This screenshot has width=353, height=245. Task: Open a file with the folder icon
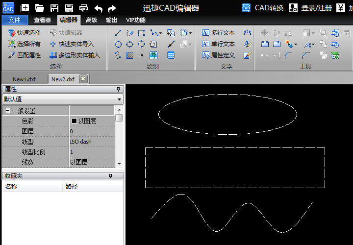click(40, 8)
